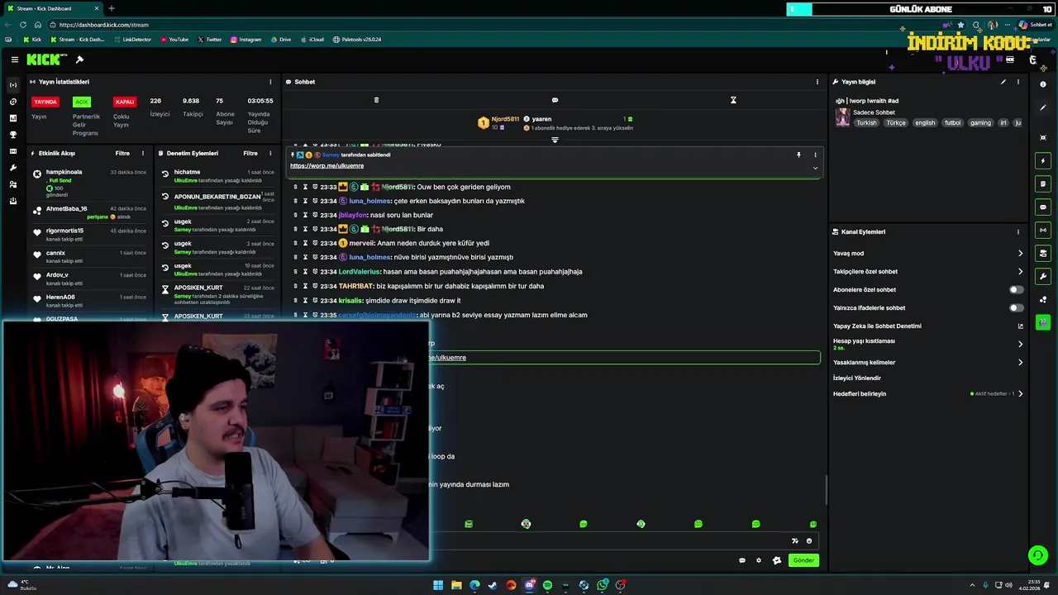Expand Yasaklanmış kelimeler settings

coord(1020,362)
